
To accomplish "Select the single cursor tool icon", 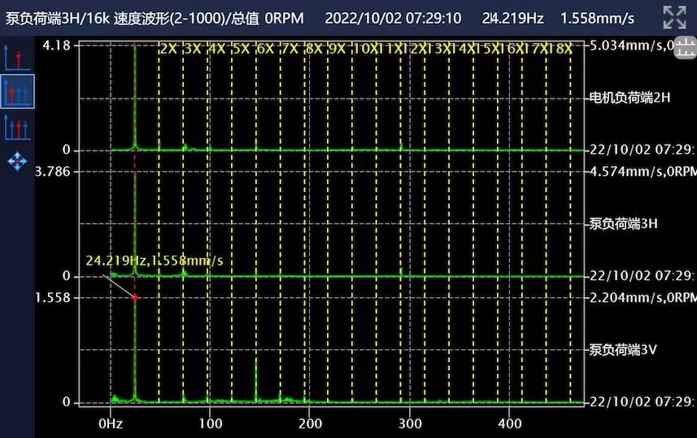I will 16,57.
